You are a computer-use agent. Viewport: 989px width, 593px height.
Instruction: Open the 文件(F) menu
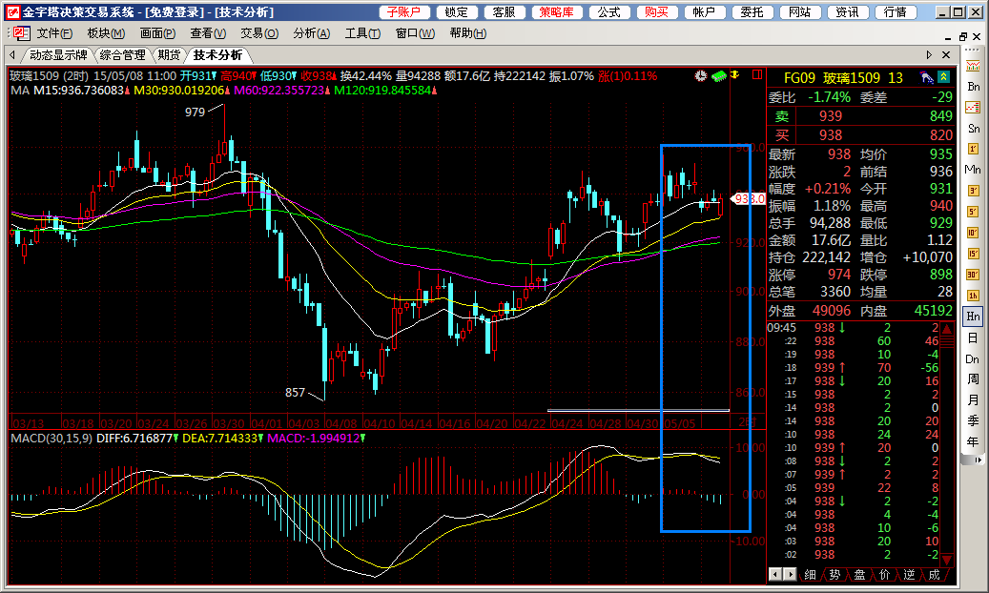(54, 33)
